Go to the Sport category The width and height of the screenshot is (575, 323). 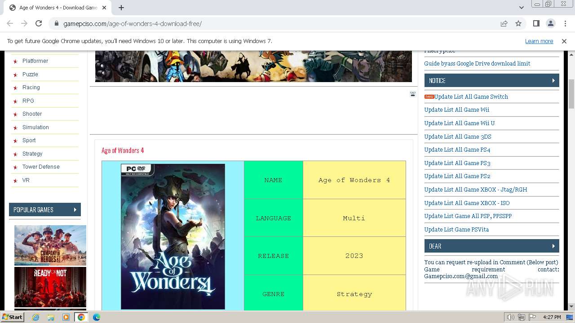click(x=29, y=140)
